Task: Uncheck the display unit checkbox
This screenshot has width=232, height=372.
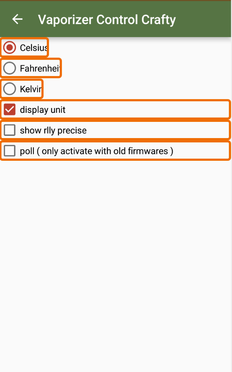Action: click(10, 110)
